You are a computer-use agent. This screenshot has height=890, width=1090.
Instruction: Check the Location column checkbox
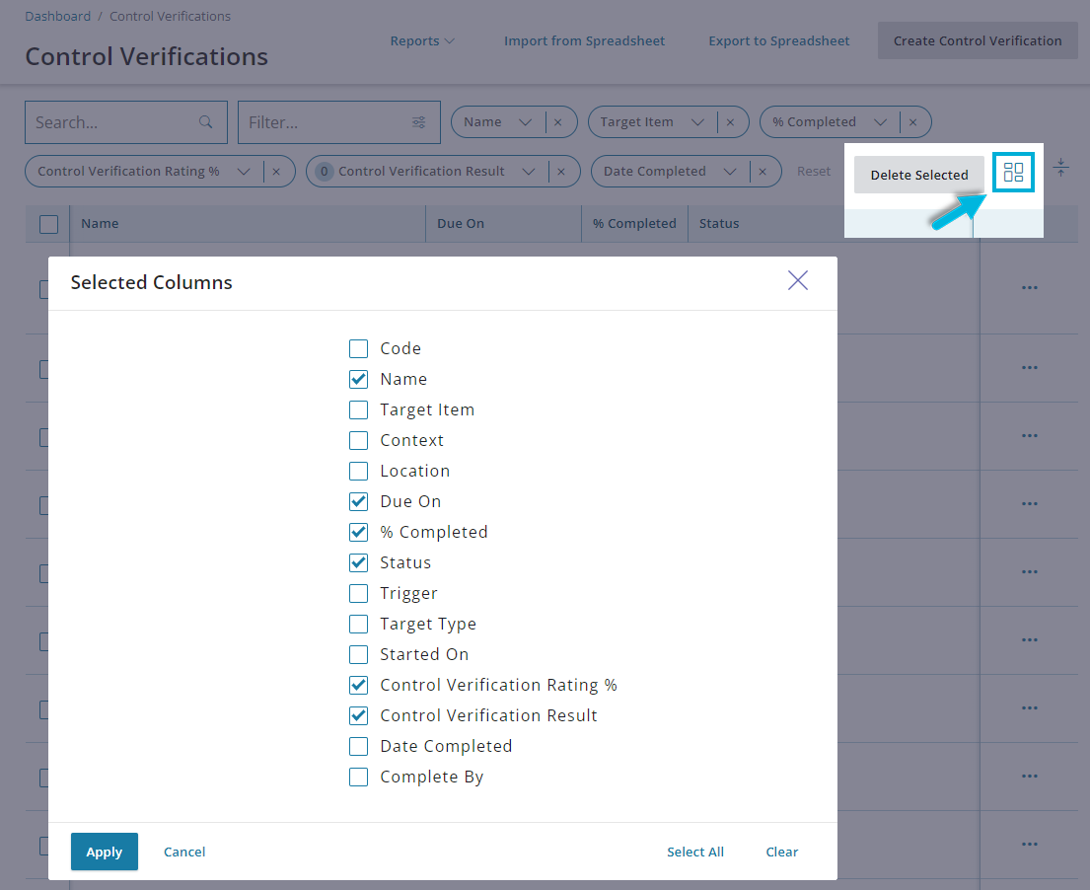(x=358, y=471)
